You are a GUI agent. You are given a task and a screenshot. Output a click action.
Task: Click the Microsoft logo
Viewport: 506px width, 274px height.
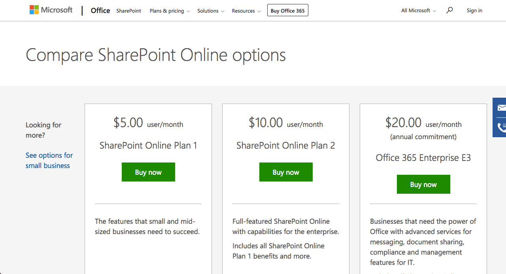tap(51, 9)
